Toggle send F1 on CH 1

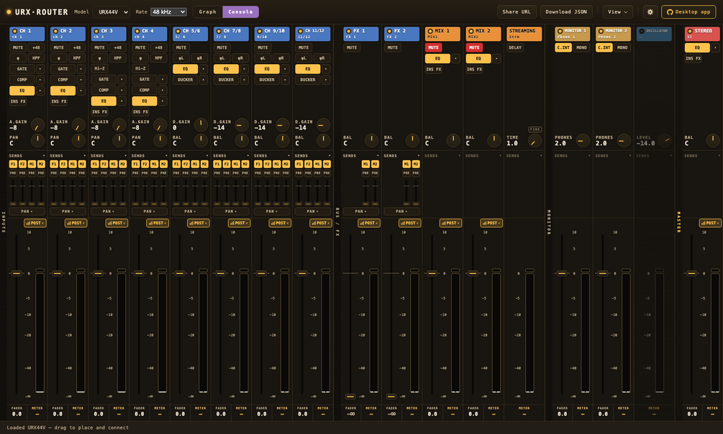13,164
